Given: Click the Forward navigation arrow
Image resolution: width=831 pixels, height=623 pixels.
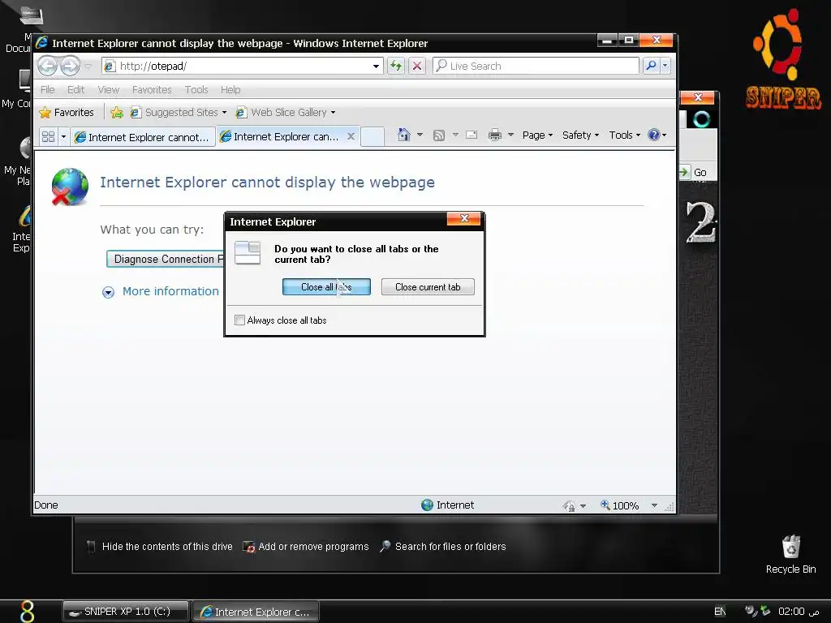Looking at the screenshot, I should pyautogui.click(x=70, y=66).
